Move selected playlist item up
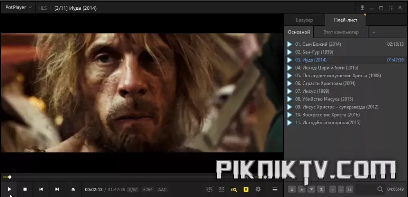Viewport: 408px width, 197px height. [302, 190]
